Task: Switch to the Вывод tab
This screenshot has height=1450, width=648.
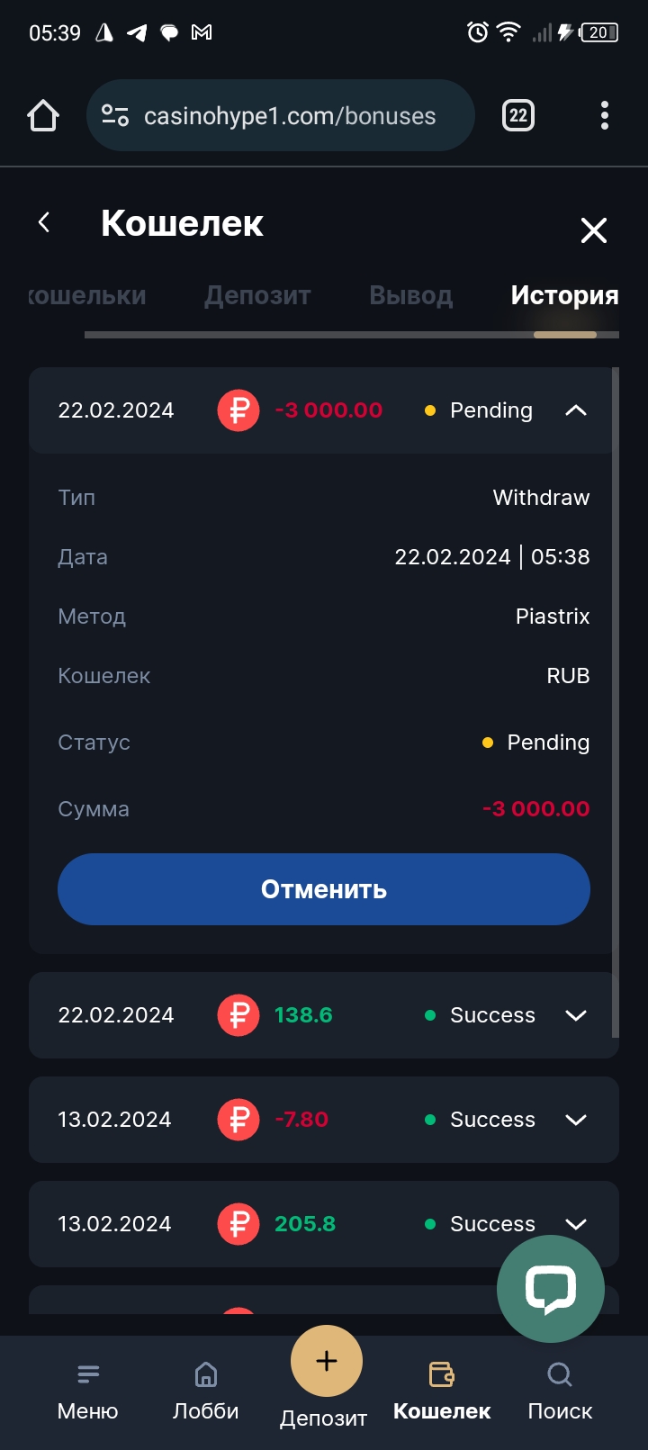Action: pyautogui.click(x=410, y=295)
